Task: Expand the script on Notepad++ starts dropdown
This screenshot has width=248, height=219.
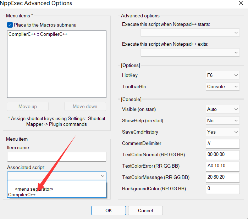Action: click(x=190, y=33)
